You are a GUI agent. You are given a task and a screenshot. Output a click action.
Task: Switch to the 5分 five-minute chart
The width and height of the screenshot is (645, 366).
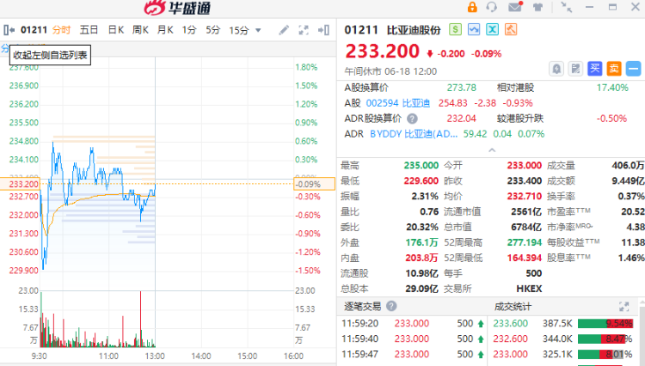coord(213,30)
